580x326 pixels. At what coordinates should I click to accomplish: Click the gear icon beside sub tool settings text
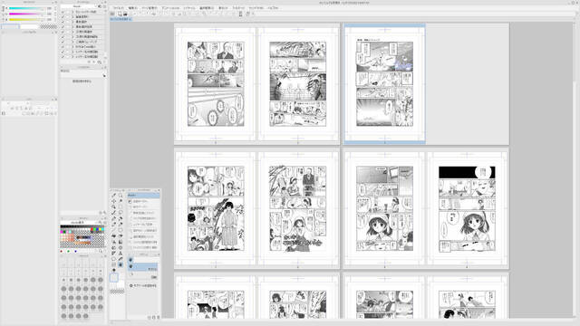click(x=130, y=286)
